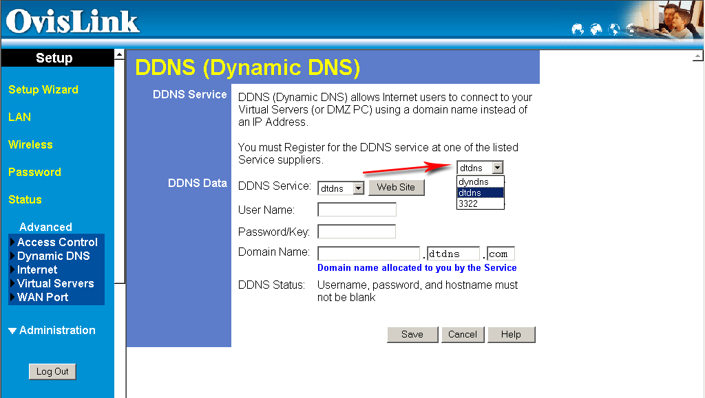Open Internet under the Advanced menu
The image size is (705, 398).
pos(37,269)
